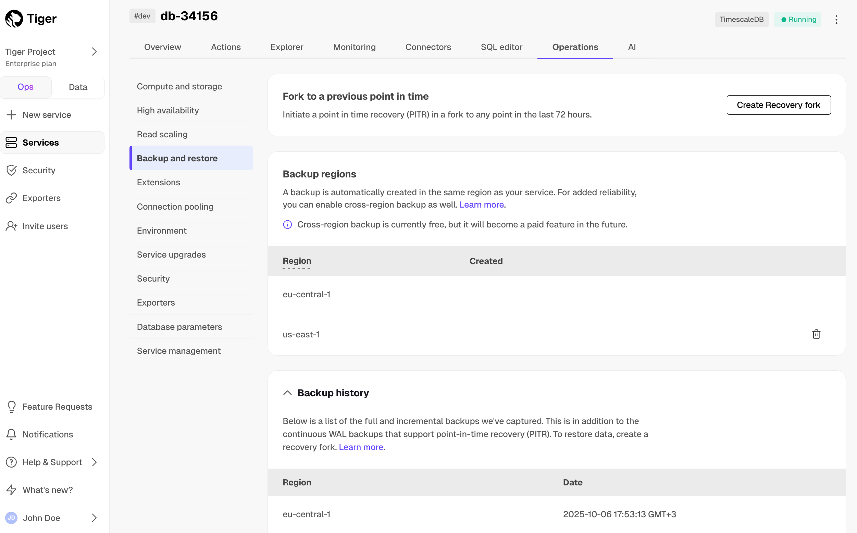This screenshot has width=857, height=533.
Task: Click Create Recovery fork button
Action: tap(778, 105)
